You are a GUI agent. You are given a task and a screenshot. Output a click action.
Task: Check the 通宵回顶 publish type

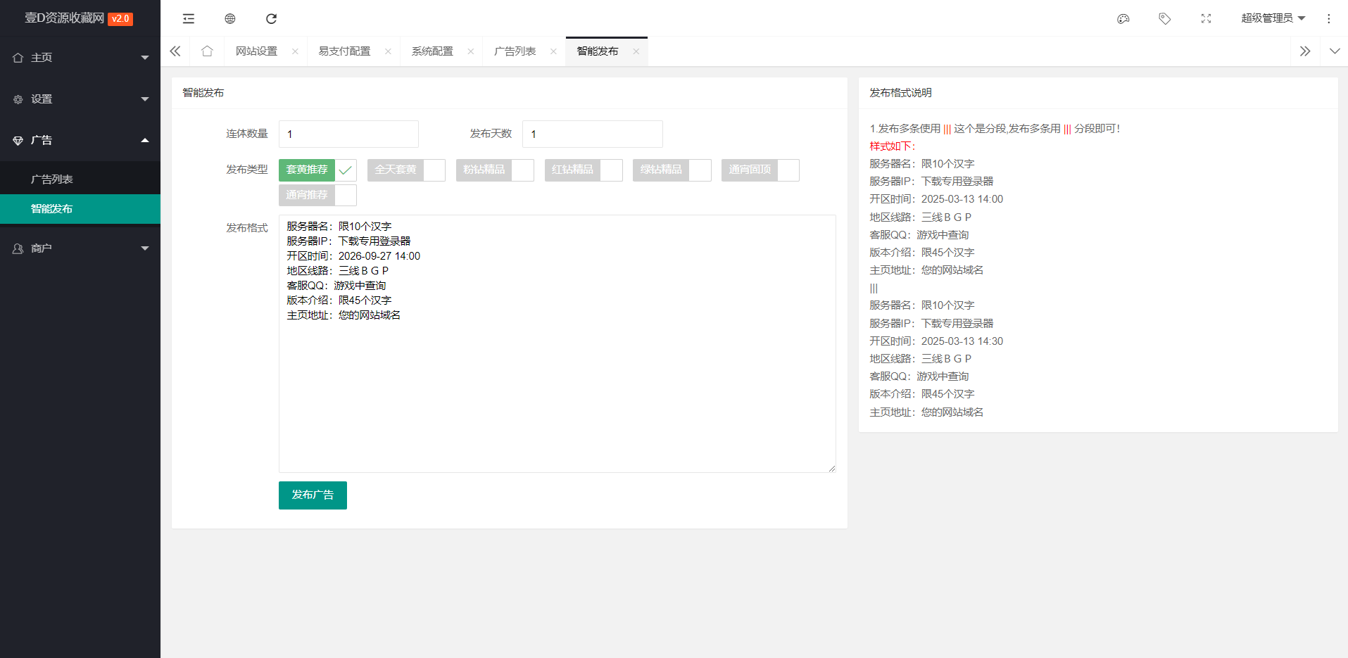[x=760, y=170]
